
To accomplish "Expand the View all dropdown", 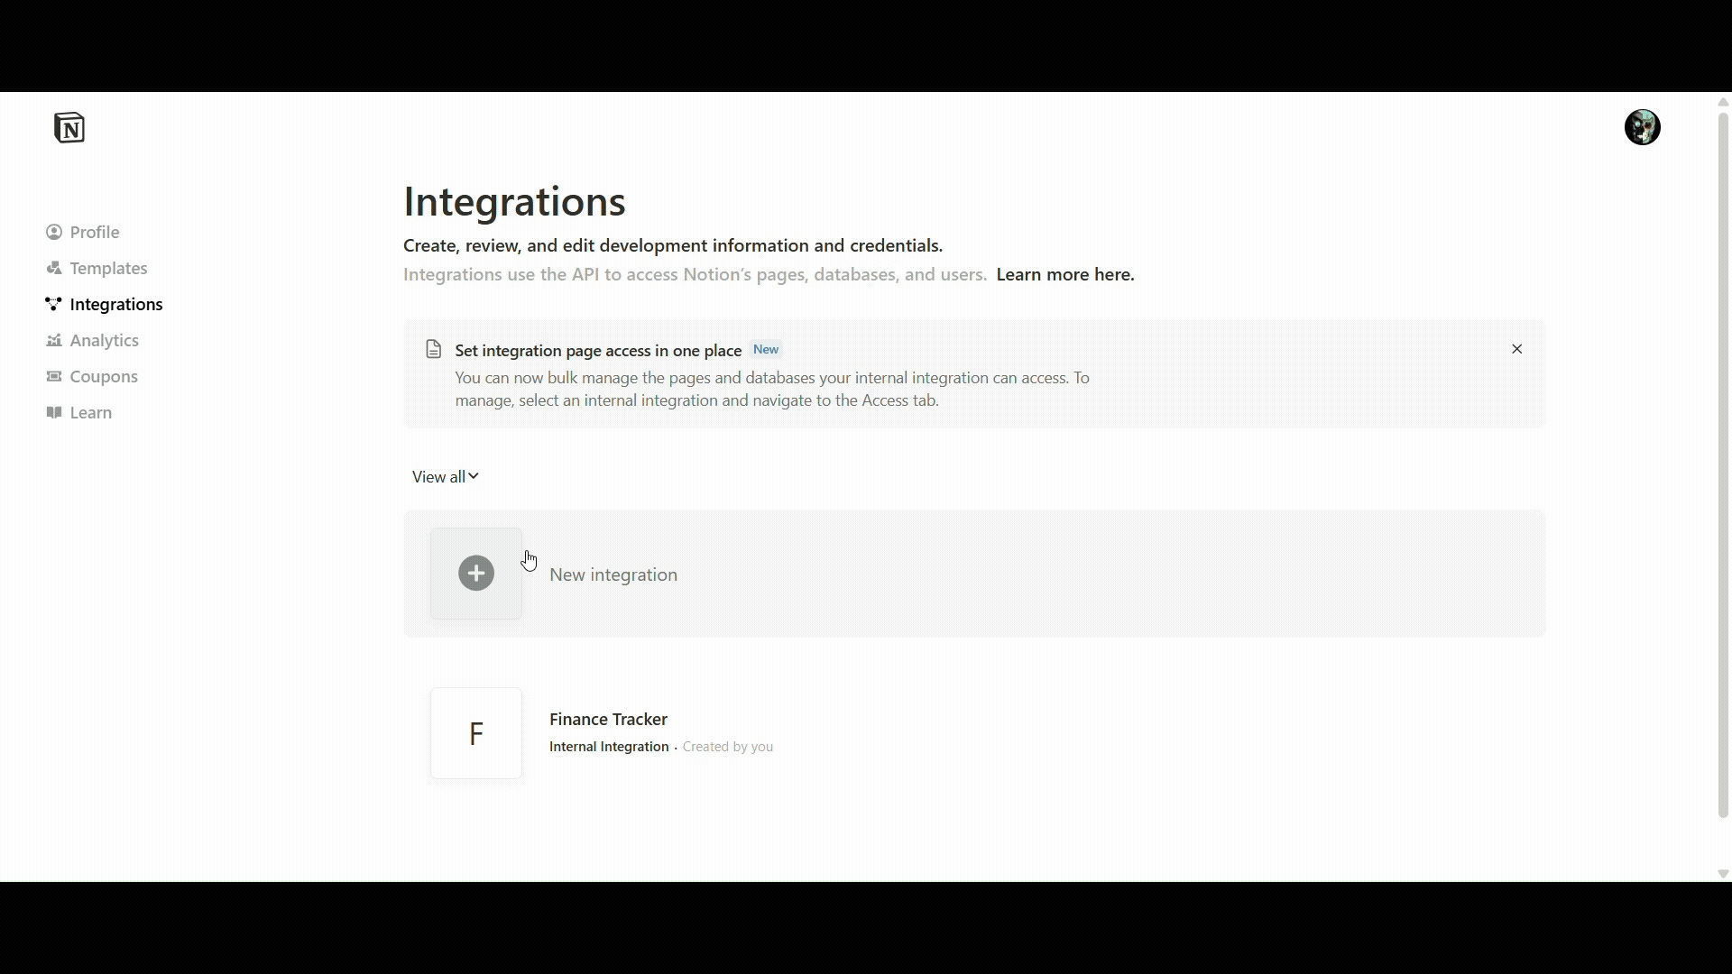I will (444, 475).
